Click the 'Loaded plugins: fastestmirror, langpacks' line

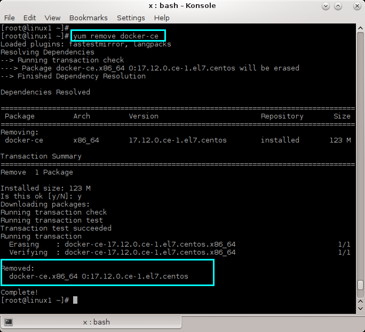(86, 44)
